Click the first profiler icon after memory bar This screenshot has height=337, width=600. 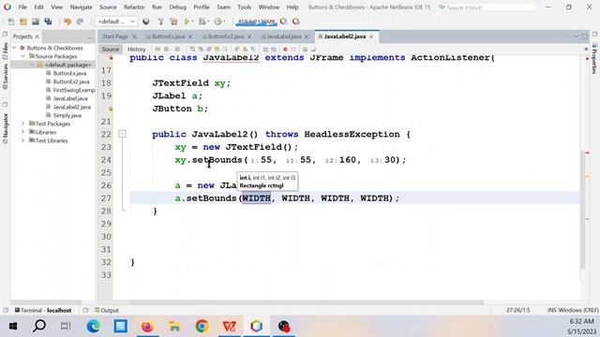coord(283,22)
